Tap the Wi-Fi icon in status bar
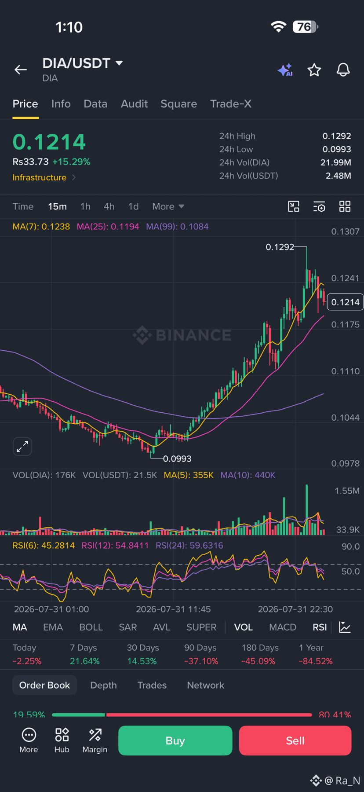 click(x=278, y=27)
